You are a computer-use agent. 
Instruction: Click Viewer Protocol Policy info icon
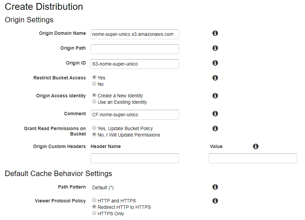pos(215,201)
